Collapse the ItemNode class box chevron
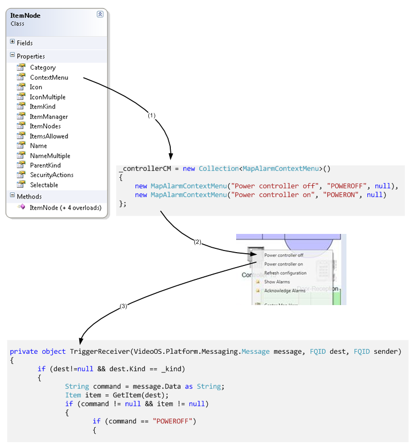Image resolution: width=415 pixels, height=448 pixels. (x=100, y=14)
